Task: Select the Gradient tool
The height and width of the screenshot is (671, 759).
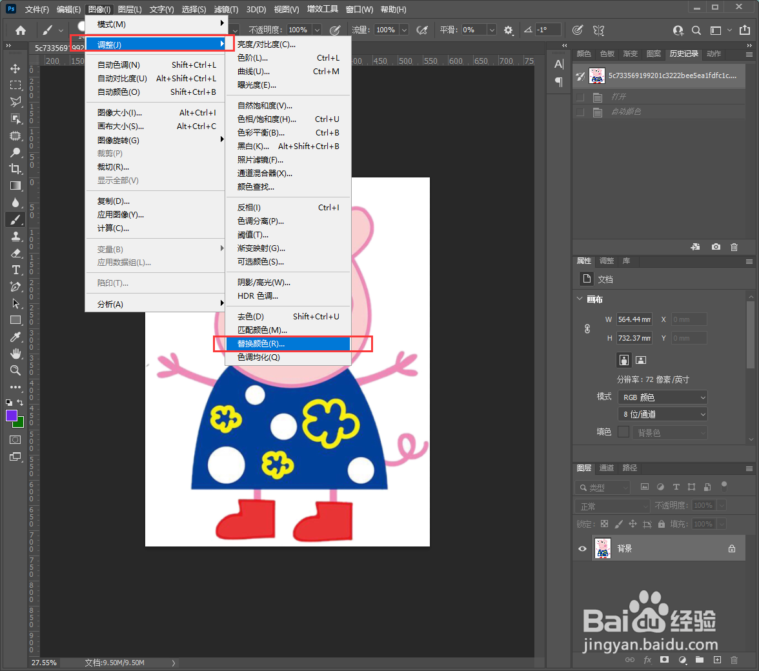Action: [x=15, y=186]
